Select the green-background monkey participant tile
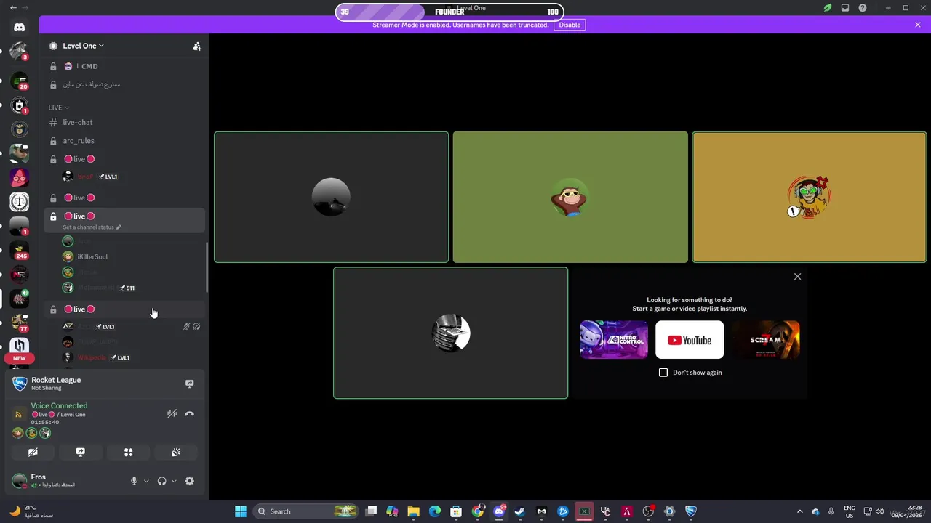Image resolution: width=931 pixels, height=523 pixels. pyautogui.click(x=570, y=197)
